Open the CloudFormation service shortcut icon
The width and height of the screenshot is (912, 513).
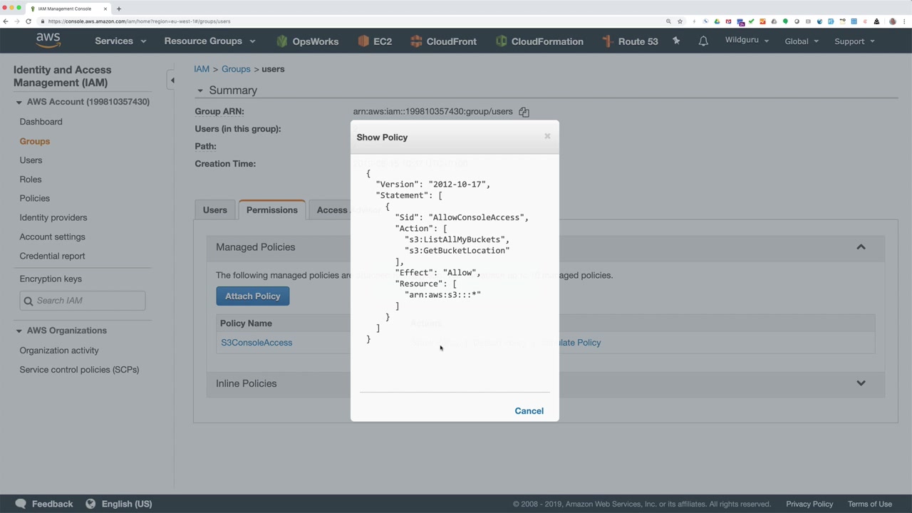[502, 41]
